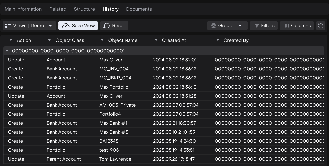Click the test1905 portfolio entry
Image resolution: width=329 pixels, height=166 pixels.
[x=109, y=150]
